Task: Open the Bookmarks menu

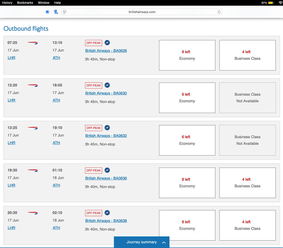Action: coord(25,3)
